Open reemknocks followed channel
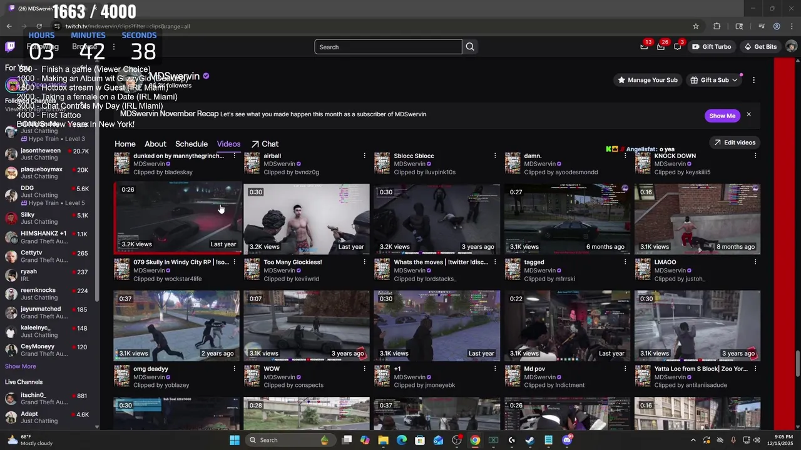 coord(49,294)
